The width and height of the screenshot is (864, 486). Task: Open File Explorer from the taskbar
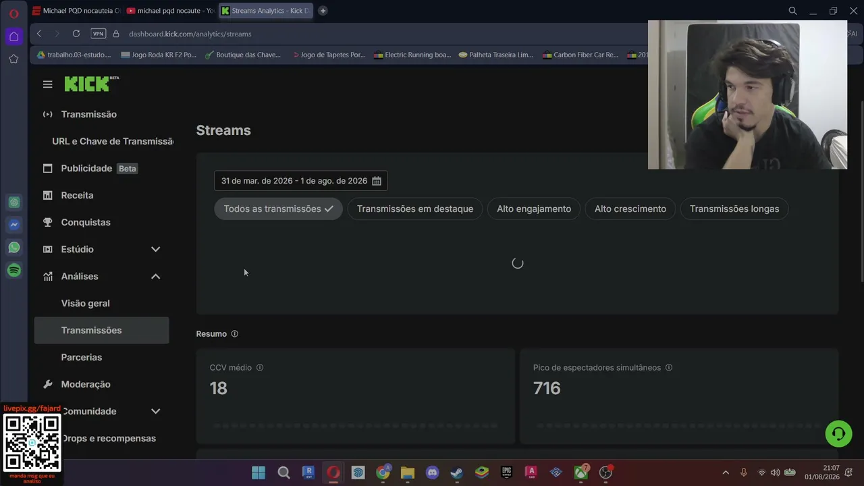407,473
